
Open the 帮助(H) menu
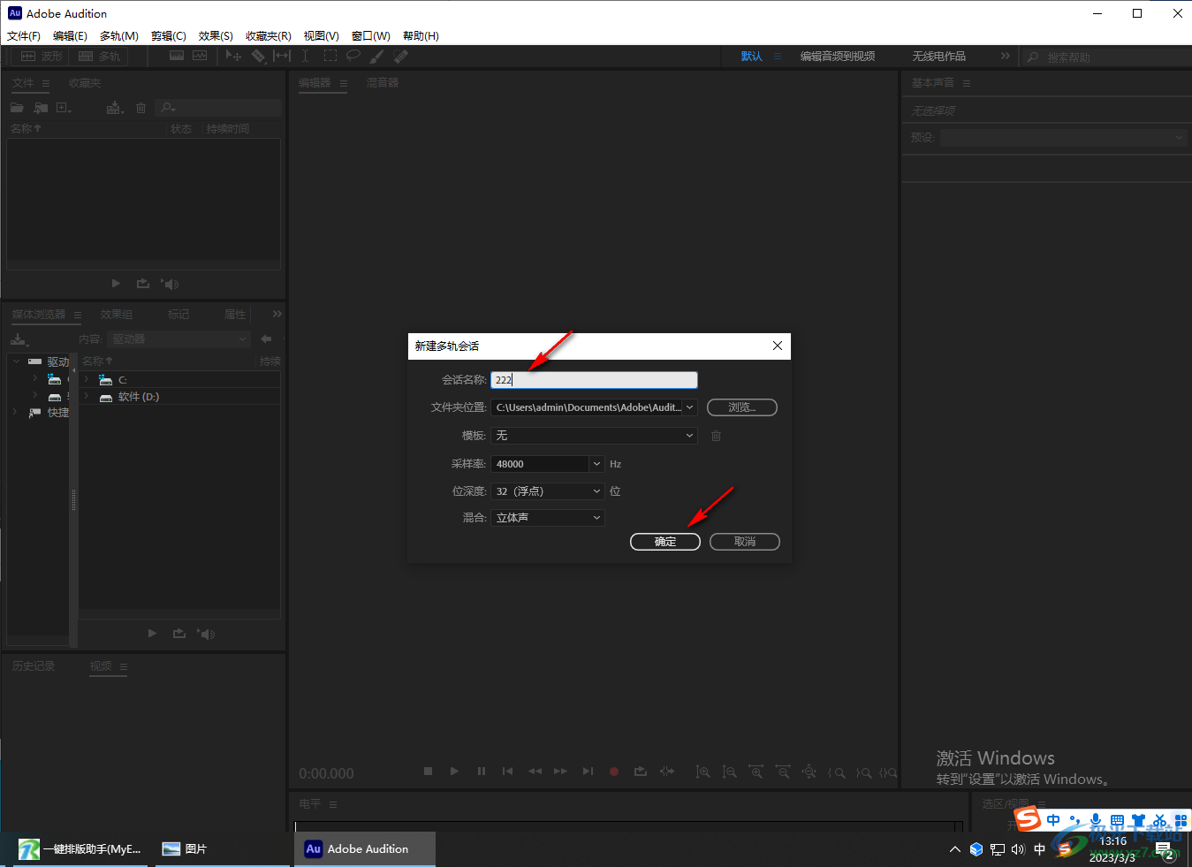[421, 36]
